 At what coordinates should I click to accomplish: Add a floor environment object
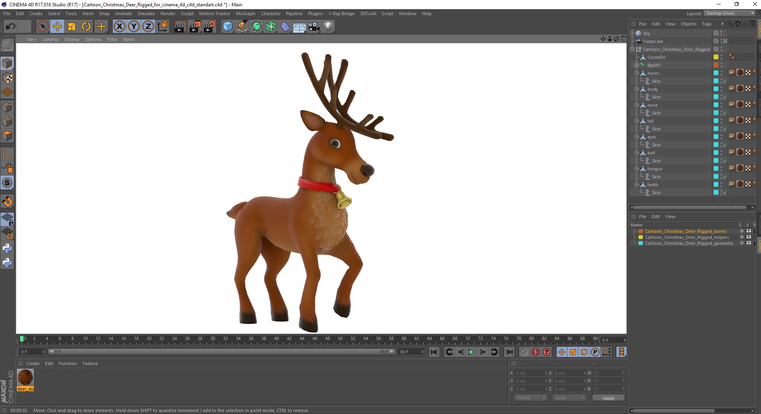pyautogui.click(x=299, y=27)
